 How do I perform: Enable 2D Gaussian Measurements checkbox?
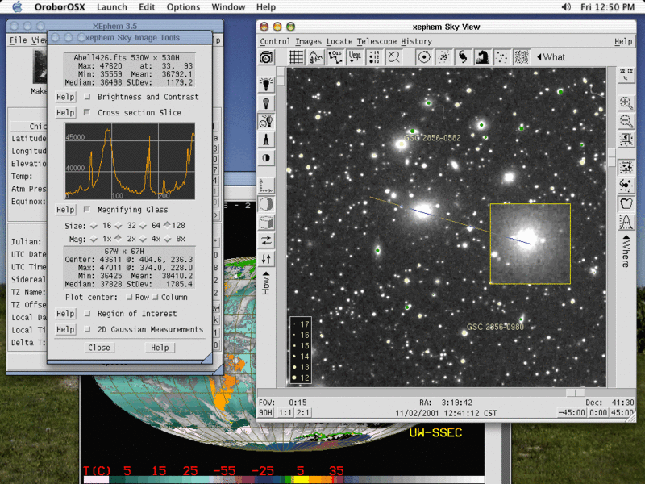(87, 329)
